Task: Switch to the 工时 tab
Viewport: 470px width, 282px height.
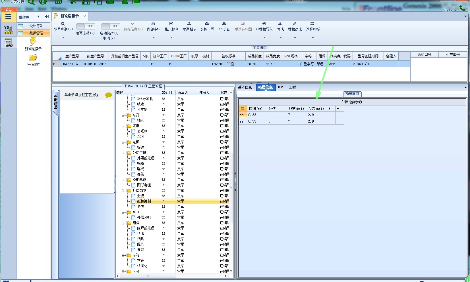Action: [292, 87]
